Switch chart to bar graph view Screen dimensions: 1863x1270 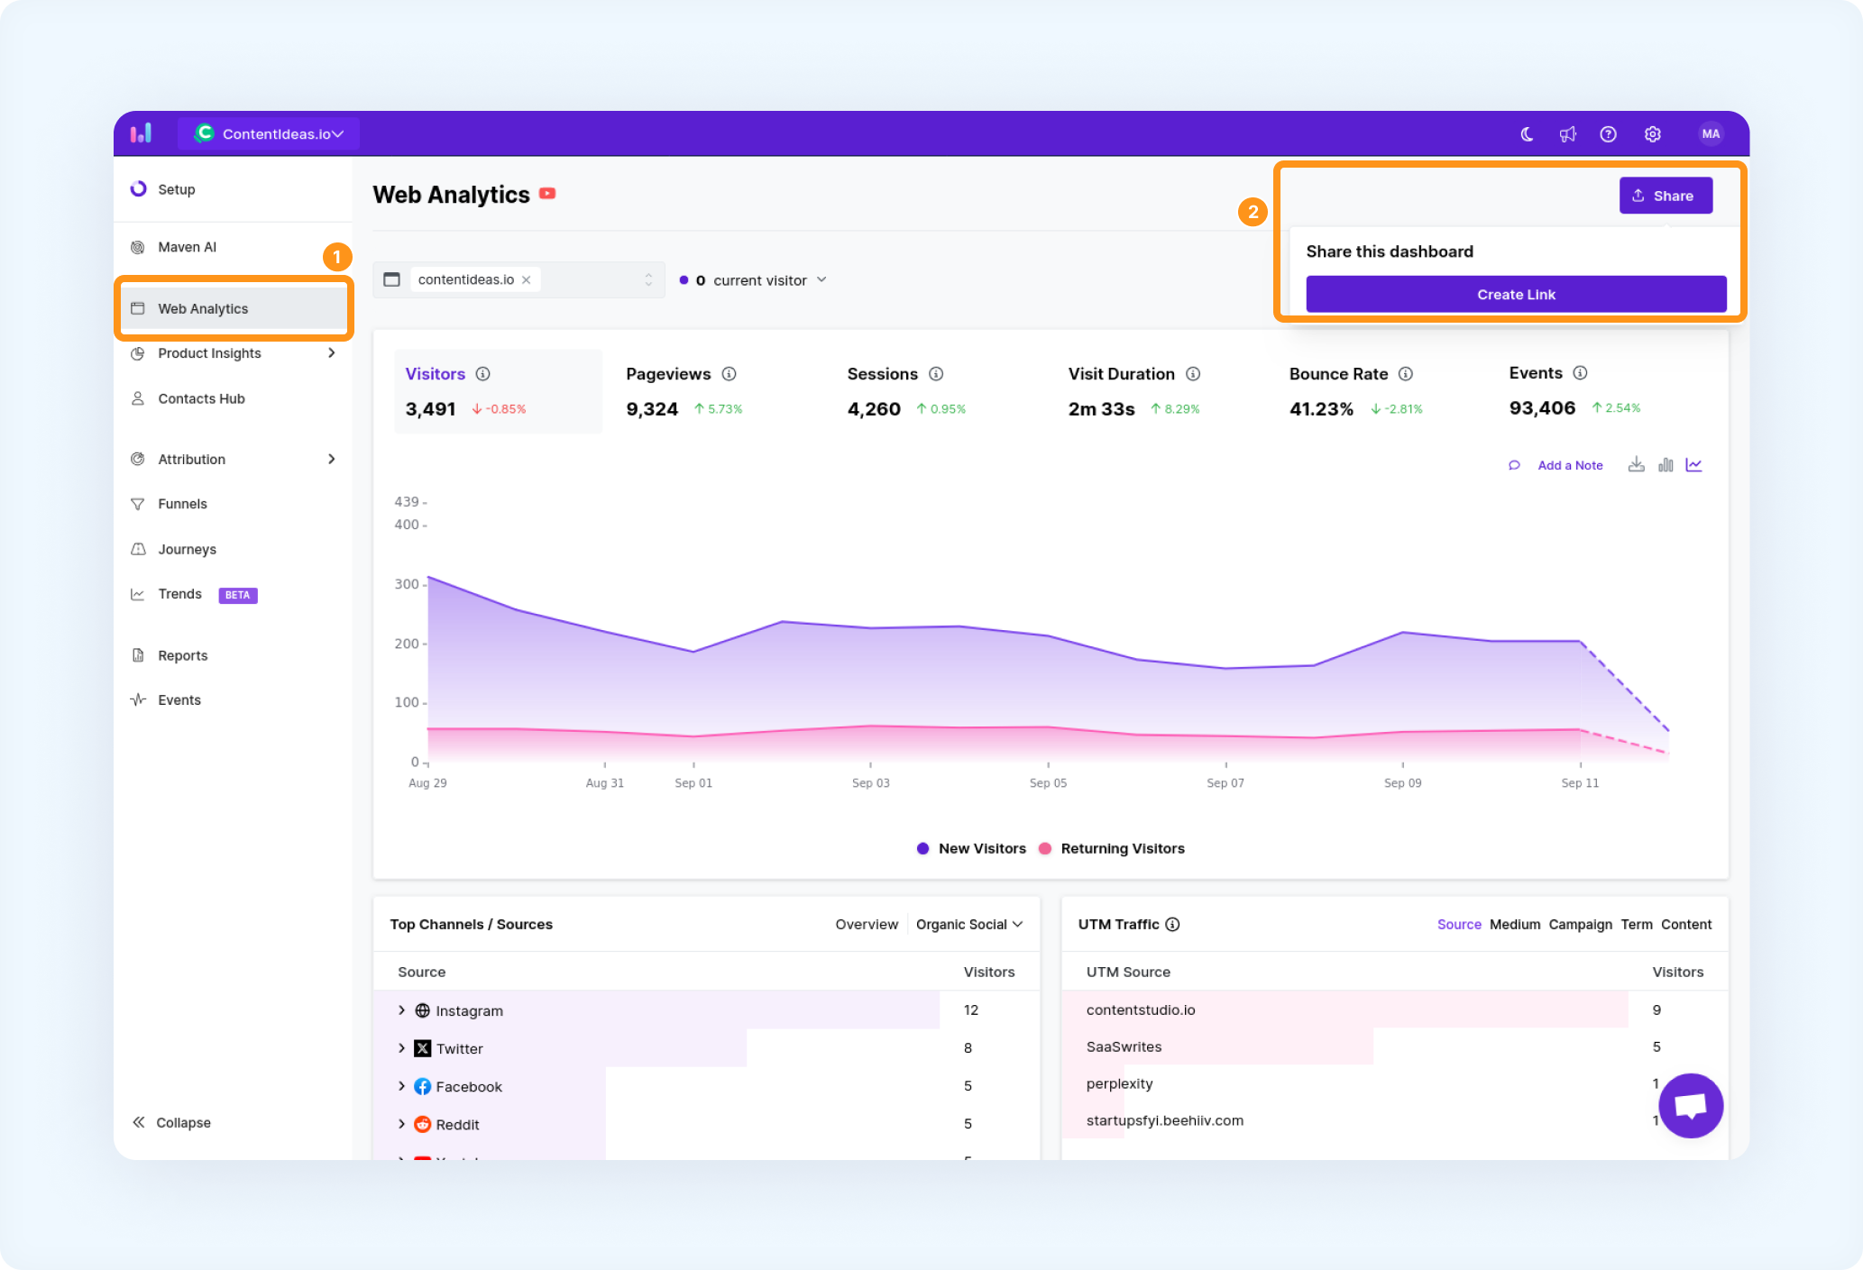coord(1666,465)
